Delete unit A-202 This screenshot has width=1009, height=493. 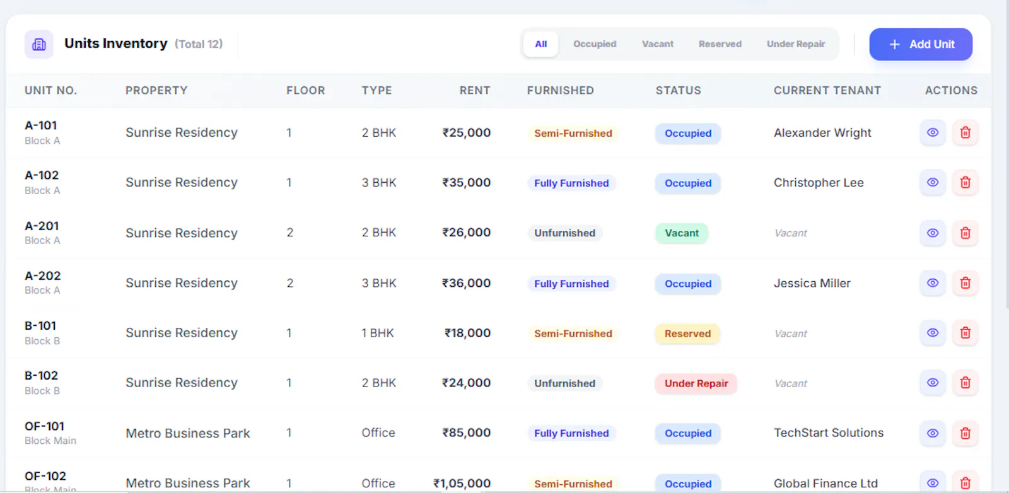(x=965, y=282)
